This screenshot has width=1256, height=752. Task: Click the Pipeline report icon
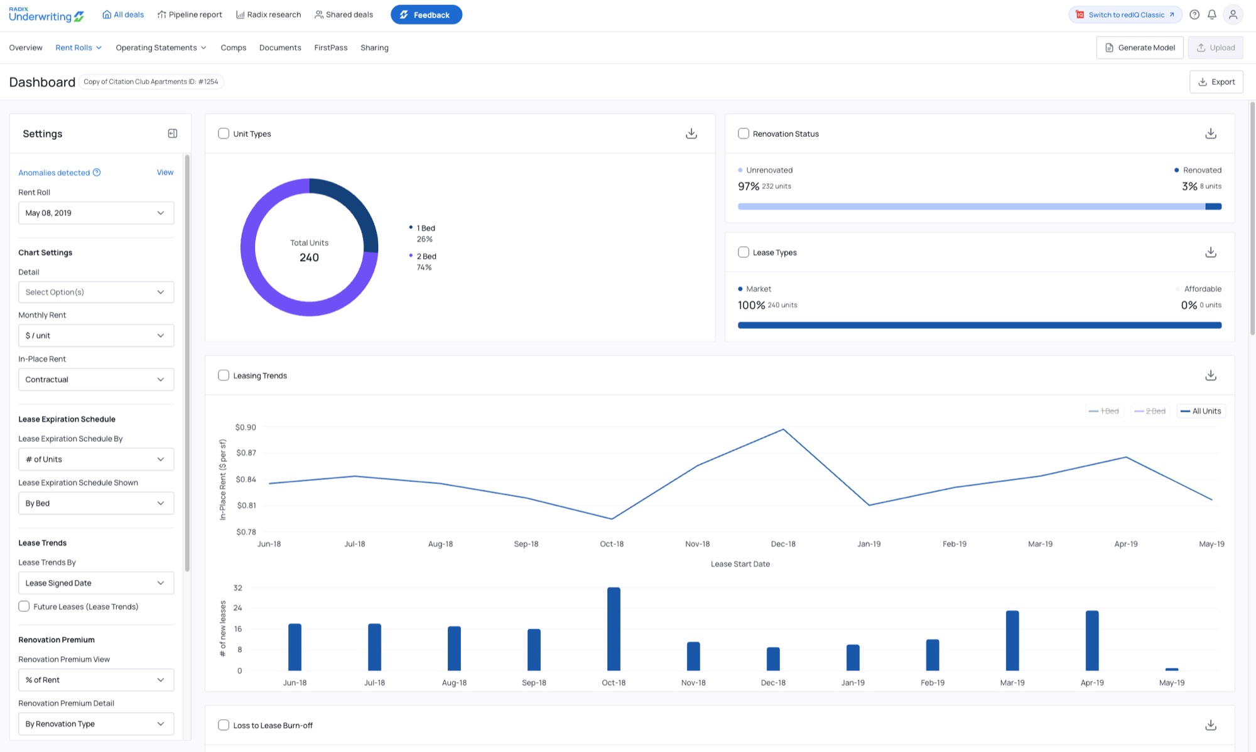[x=161, y=14]
